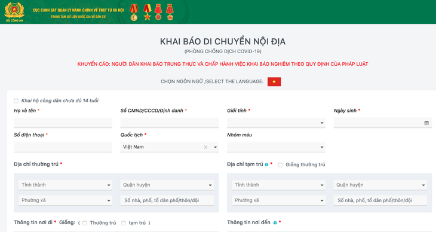Click help icon next to Địa chỉ tạm trú
The width and height of the screenshot is (436, 232).
[266, 164]
